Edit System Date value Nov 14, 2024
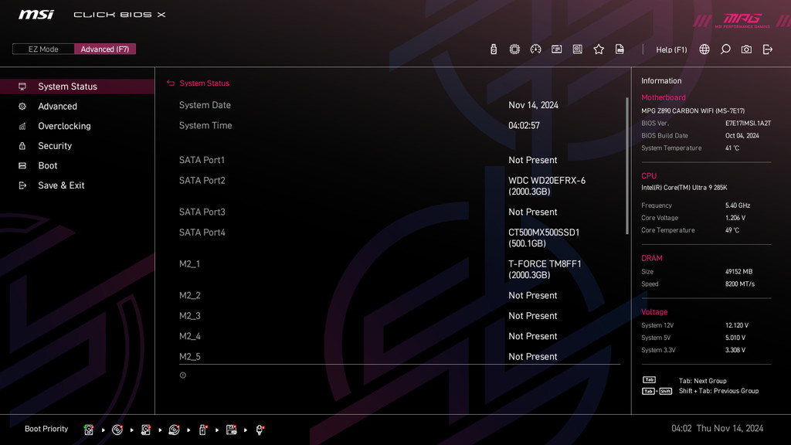This screenshot has width=791, height=445. (x=533, y=105)
